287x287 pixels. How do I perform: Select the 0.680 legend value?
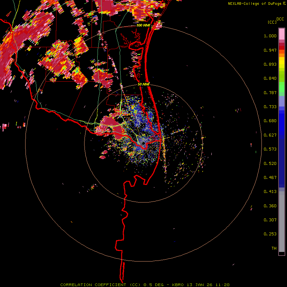pos(270,121)
